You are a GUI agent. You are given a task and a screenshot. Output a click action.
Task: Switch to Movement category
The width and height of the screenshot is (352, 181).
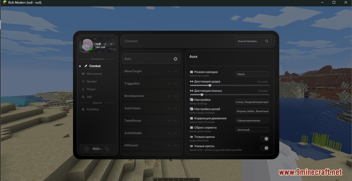[x=94, y=74]
